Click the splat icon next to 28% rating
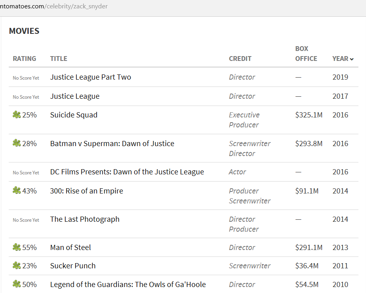This screenshot has height=293, width=366. 17,143
